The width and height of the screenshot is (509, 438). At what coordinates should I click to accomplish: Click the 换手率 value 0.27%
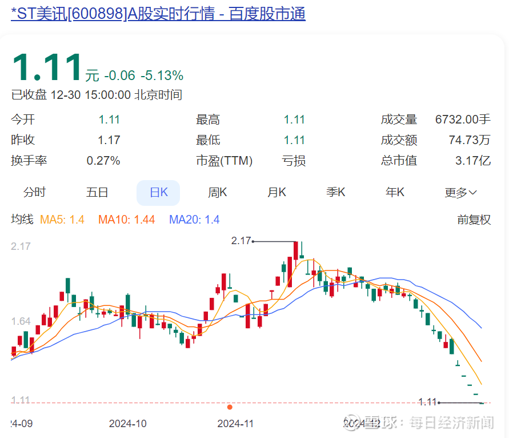click(103, 161)
